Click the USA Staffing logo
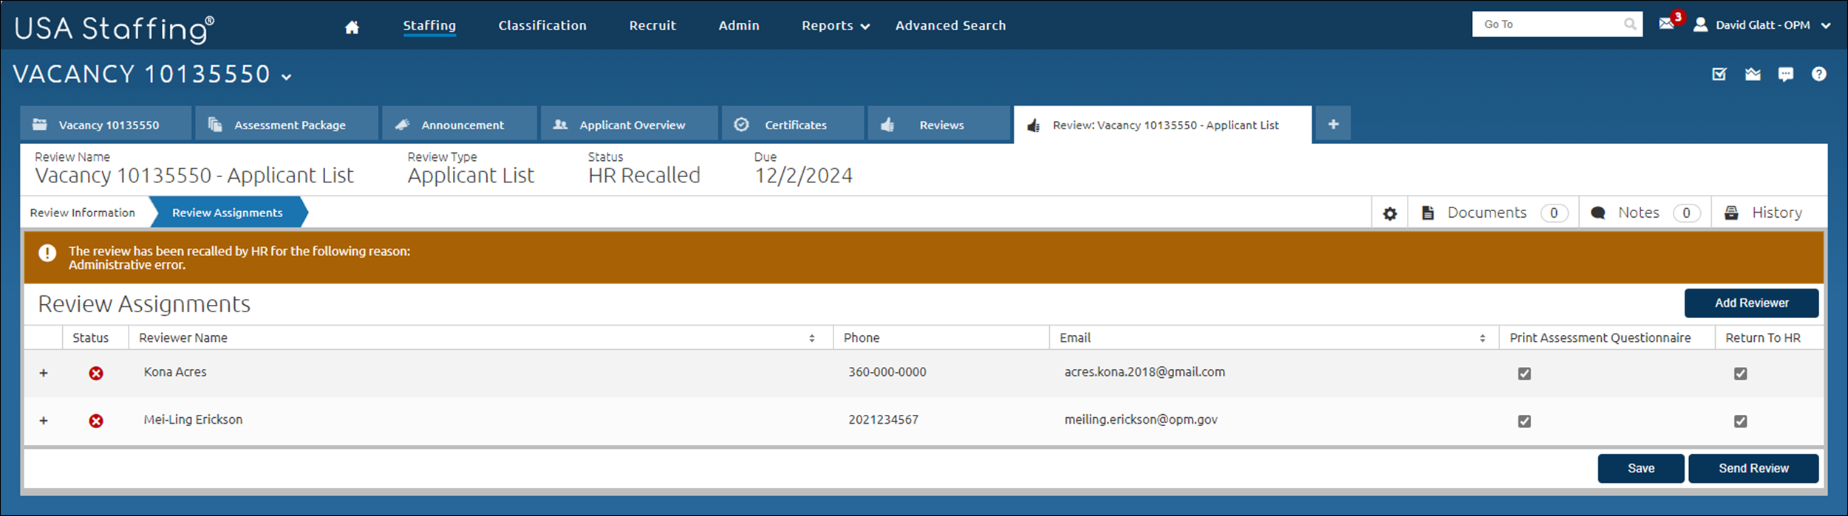Screen dimensions: 1848x516 point(115,28)
